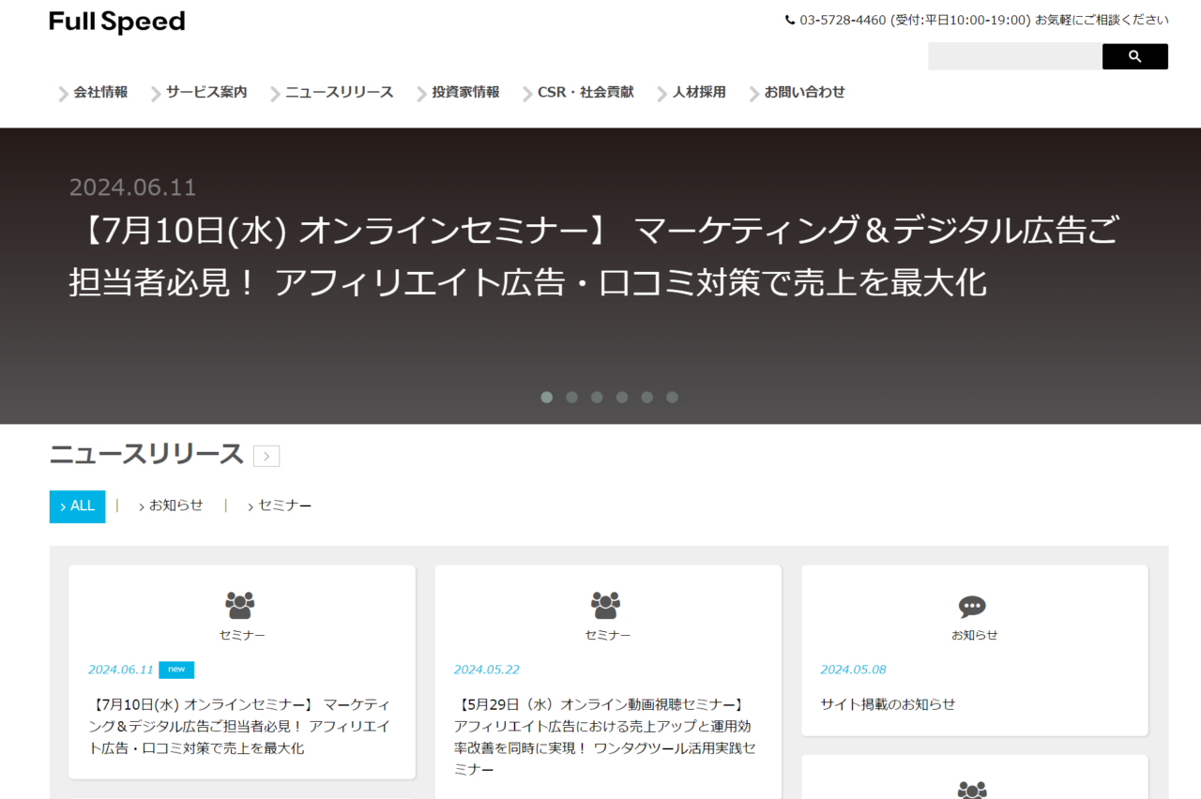Click the date 2024.05.08 on the card
The height and width of the screenshot is (799, 1201).
[x=853, y=670]
